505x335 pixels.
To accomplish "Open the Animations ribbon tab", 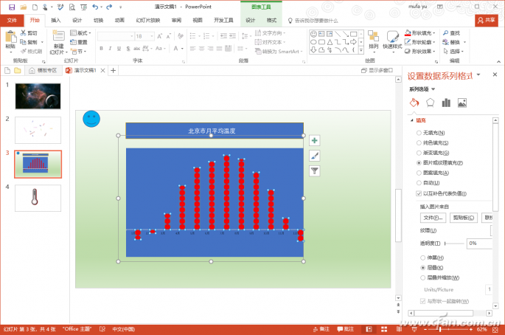I will point(119,21).
